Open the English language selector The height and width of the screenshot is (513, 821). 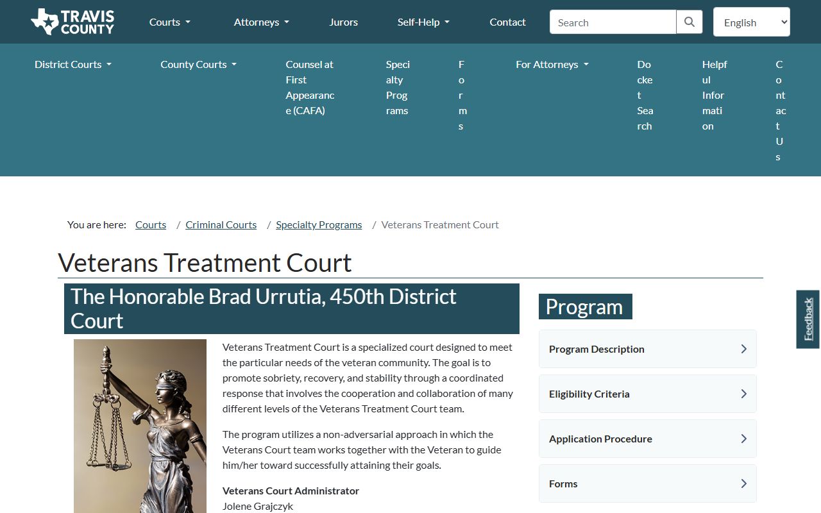click(752, 22)
